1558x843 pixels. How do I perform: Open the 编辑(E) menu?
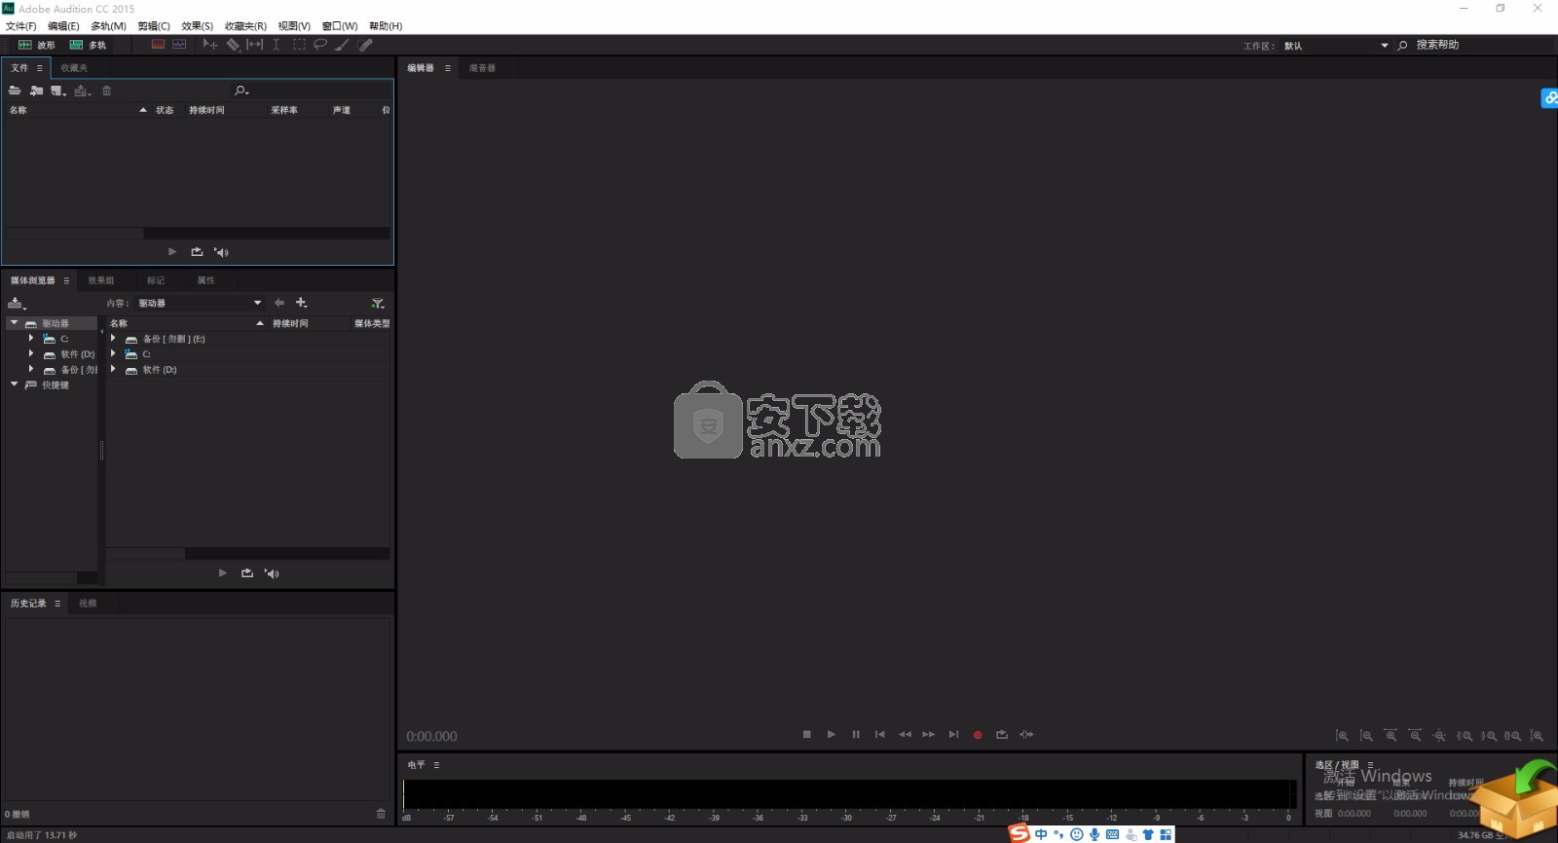[63, 26]
